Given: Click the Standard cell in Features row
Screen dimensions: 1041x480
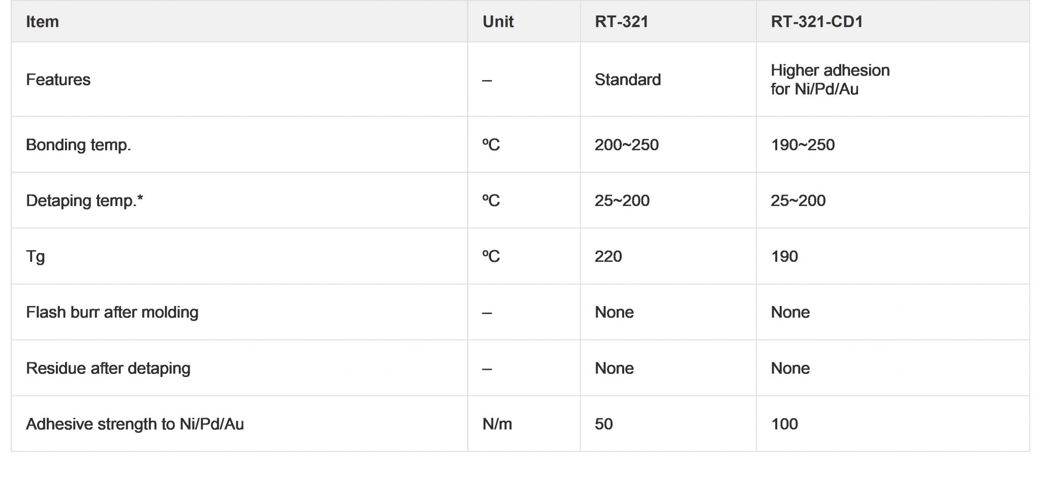Looking at the screenshot, I should pos(627,80).
